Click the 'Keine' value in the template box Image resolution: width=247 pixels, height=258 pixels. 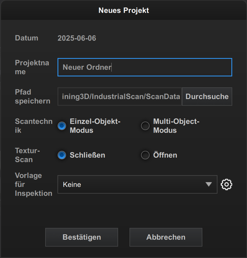click(72, 184)
